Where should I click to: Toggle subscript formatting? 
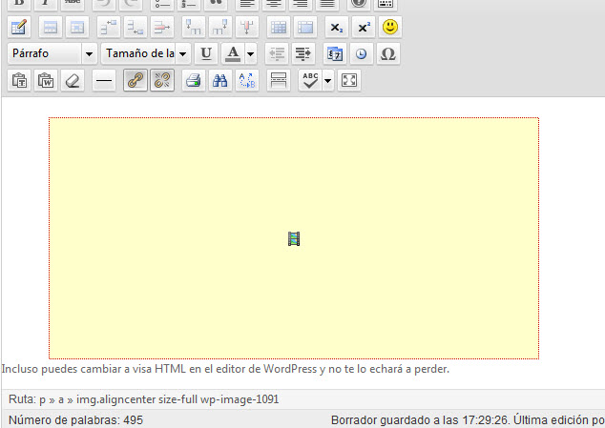coord(337,27)
